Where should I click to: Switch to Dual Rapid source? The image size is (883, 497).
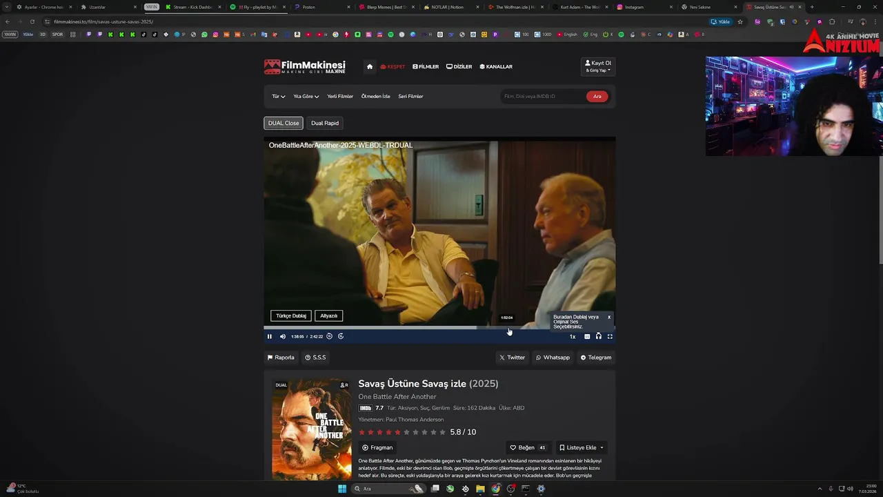tap(325, 123)
